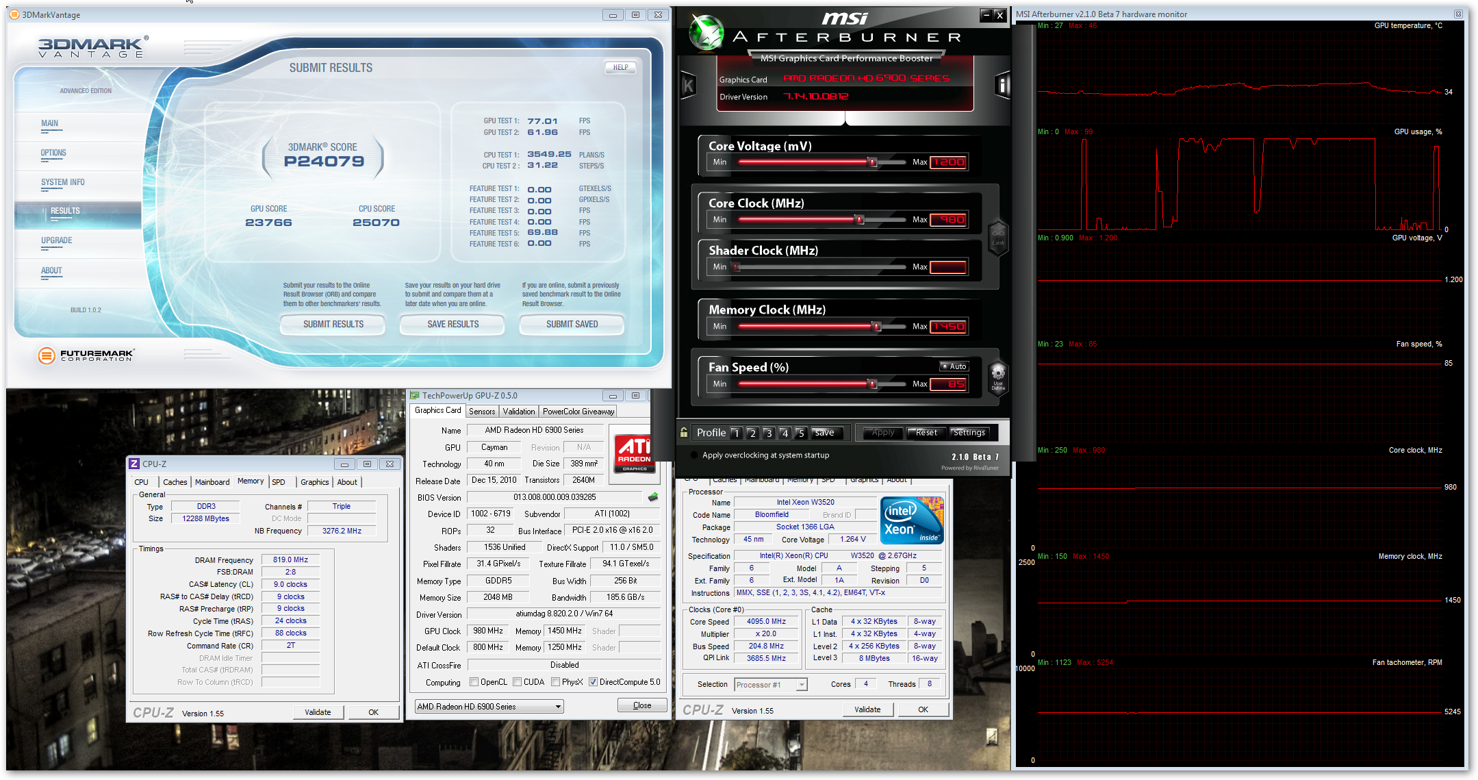Click SUBMIT RESULTS button in 3DMark

tap(333, 325)
